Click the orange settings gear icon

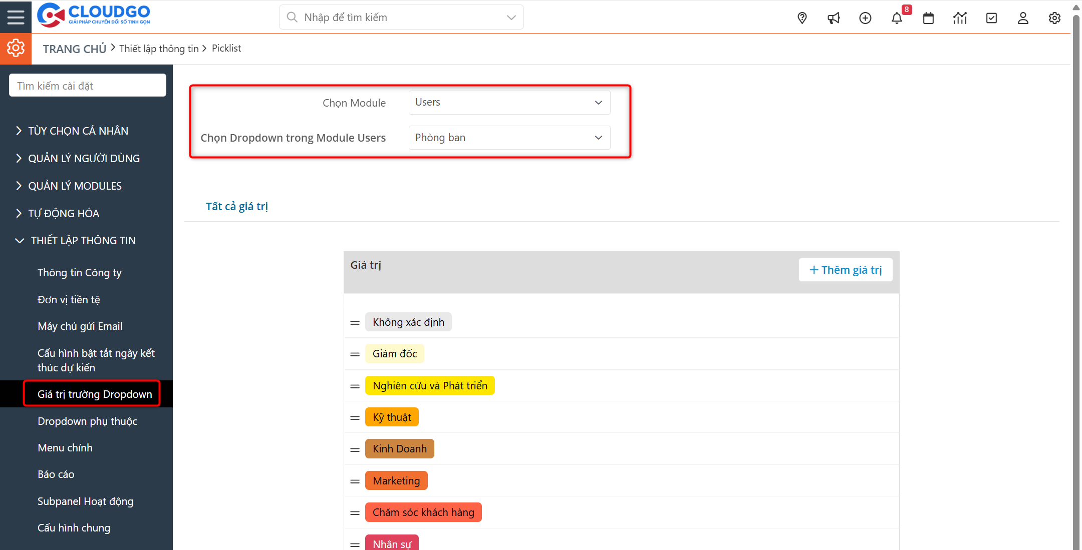pyautogui.click(x=16, y=49)
